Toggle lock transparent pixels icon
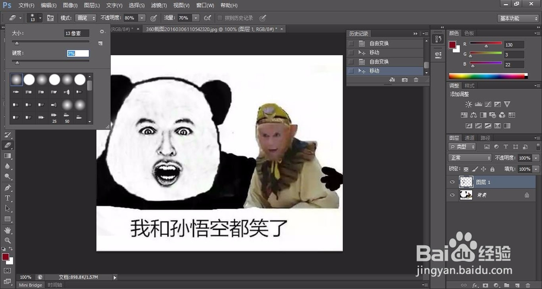This screenshot has width=542, height=289. point(466,169)
